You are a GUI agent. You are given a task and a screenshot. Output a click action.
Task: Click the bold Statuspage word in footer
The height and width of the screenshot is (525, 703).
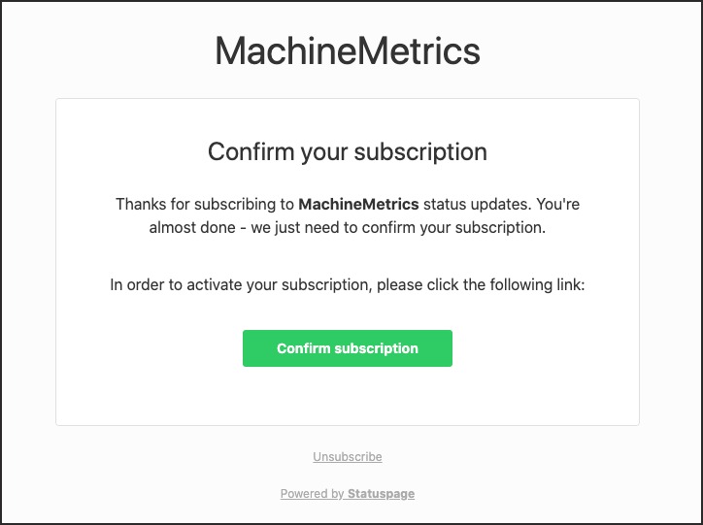coord(381,494)
